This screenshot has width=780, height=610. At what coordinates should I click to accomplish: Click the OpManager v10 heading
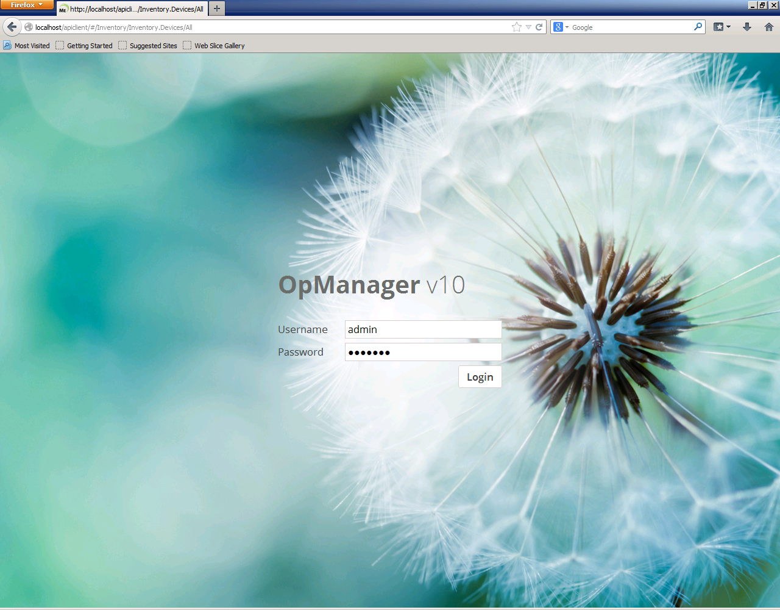372,285
